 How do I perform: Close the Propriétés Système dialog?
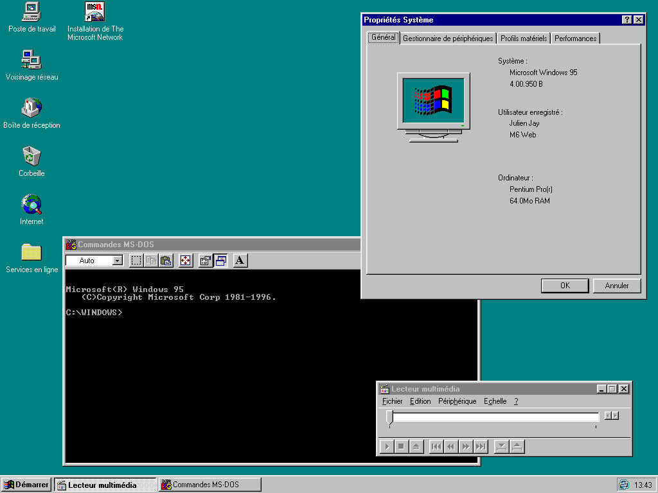[x=638, y=20]
